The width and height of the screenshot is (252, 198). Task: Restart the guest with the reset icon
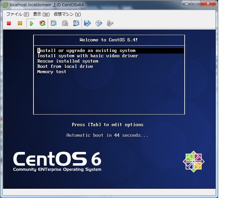(42, 24)
